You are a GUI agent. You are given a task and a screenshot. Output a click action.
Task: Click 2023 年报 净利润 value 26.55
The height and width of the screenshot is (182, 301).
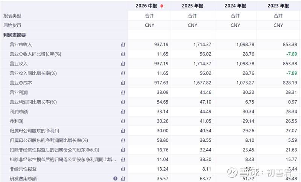[291, 121]
